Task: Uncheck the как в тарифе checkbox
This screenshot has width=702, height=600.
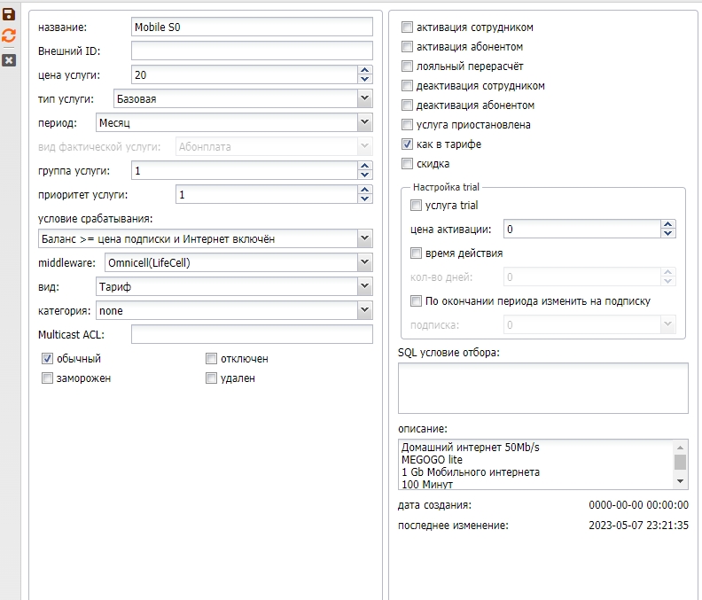Action: pyautogui.click(x=408, y=144)
